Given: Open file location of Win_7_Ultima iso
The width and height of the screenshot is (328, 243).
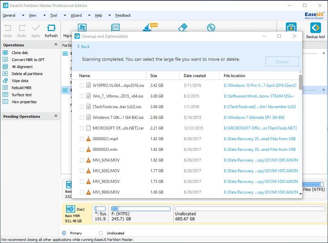Looking at the screenshot, I should (x=259, y=96).
